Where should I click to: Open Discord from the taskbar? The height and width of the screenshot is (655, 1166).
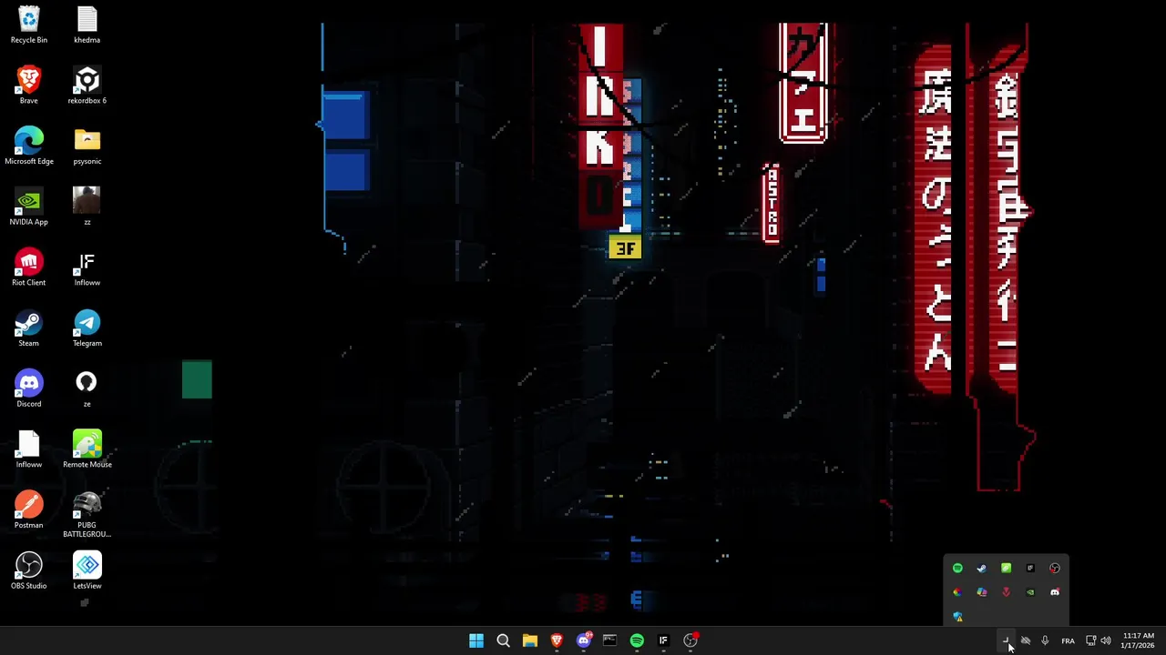(583, 640)
